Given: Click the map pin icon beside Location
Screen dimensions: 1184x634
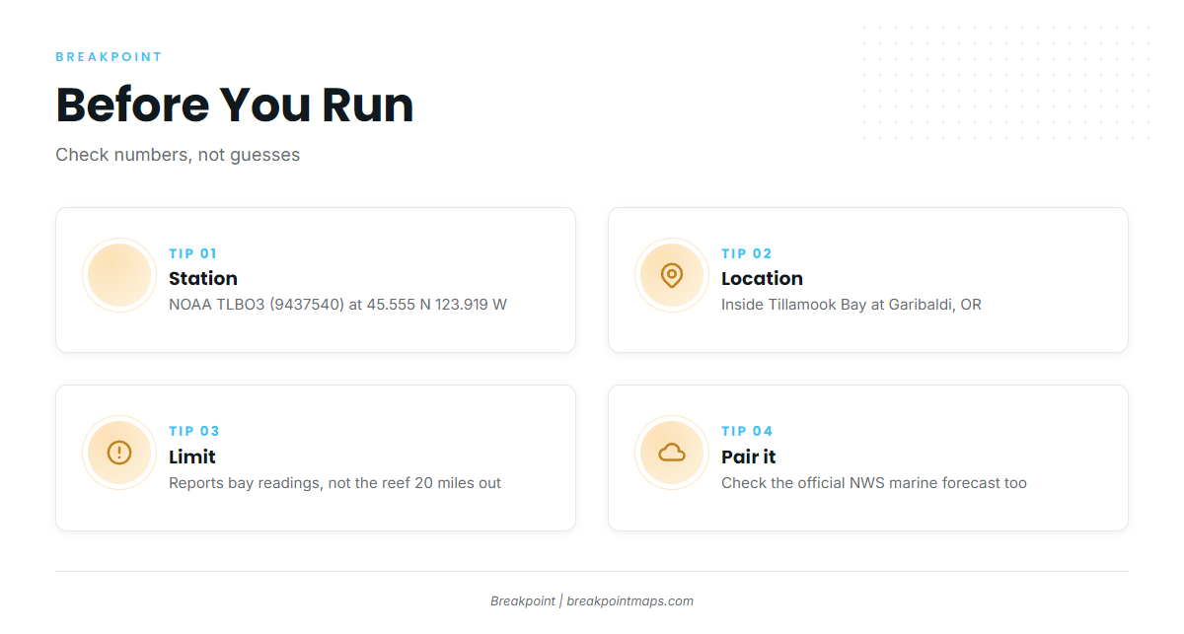Looking at the screenshot, I should tap(672, 275).
